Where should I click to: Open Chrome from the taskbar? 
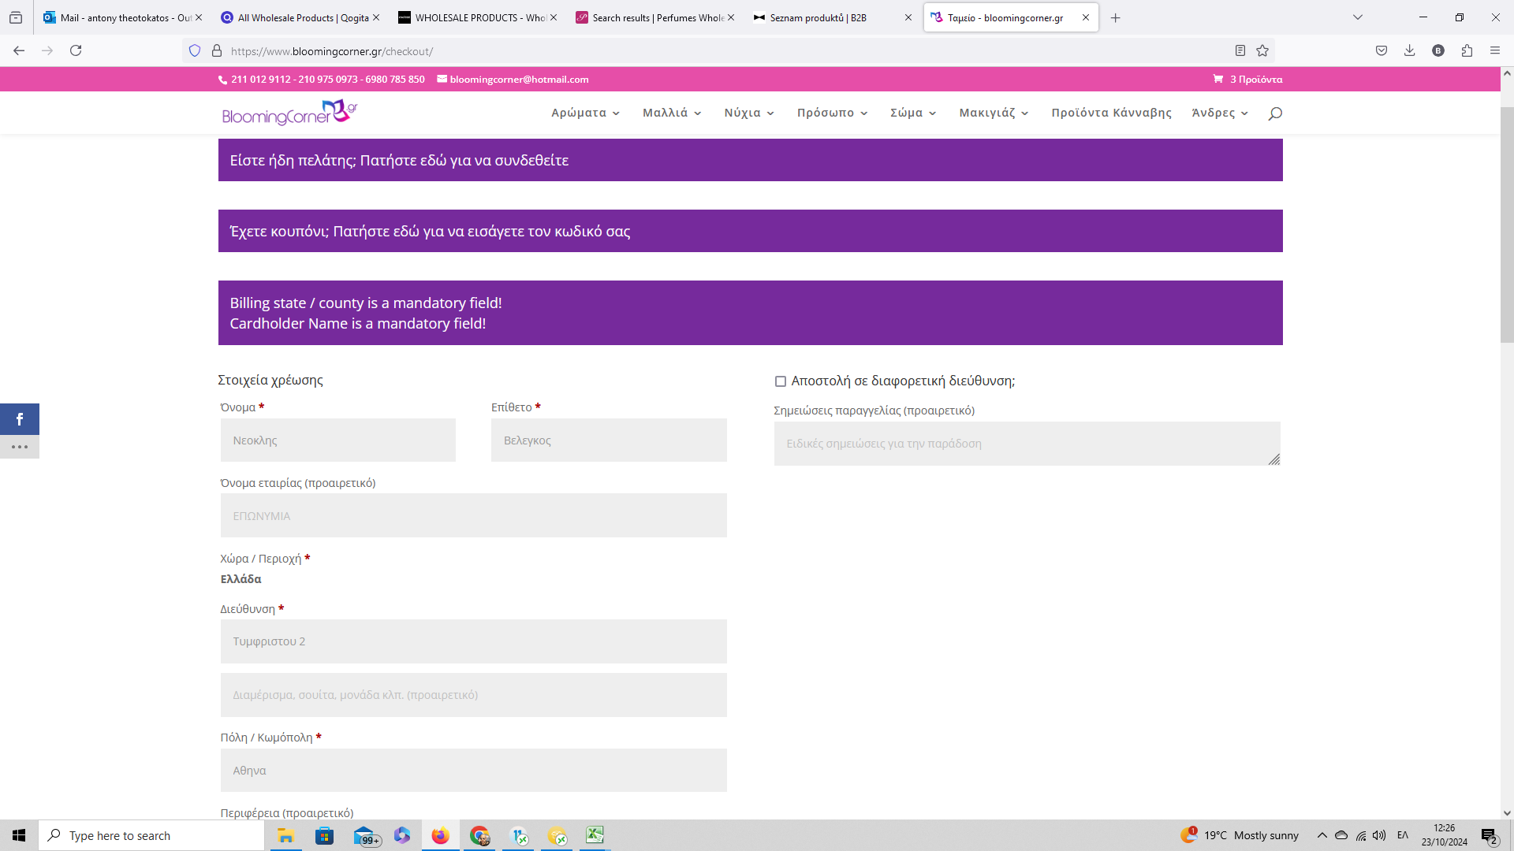479,835
